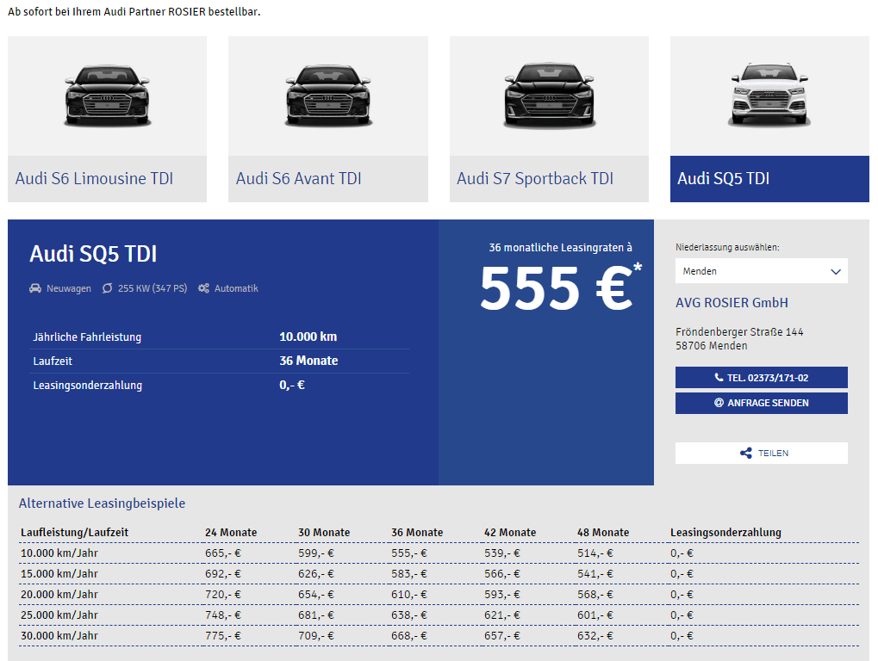Click the black S7 Sportback car image
The height and width of the screenshot is (661, 878).
550,95
